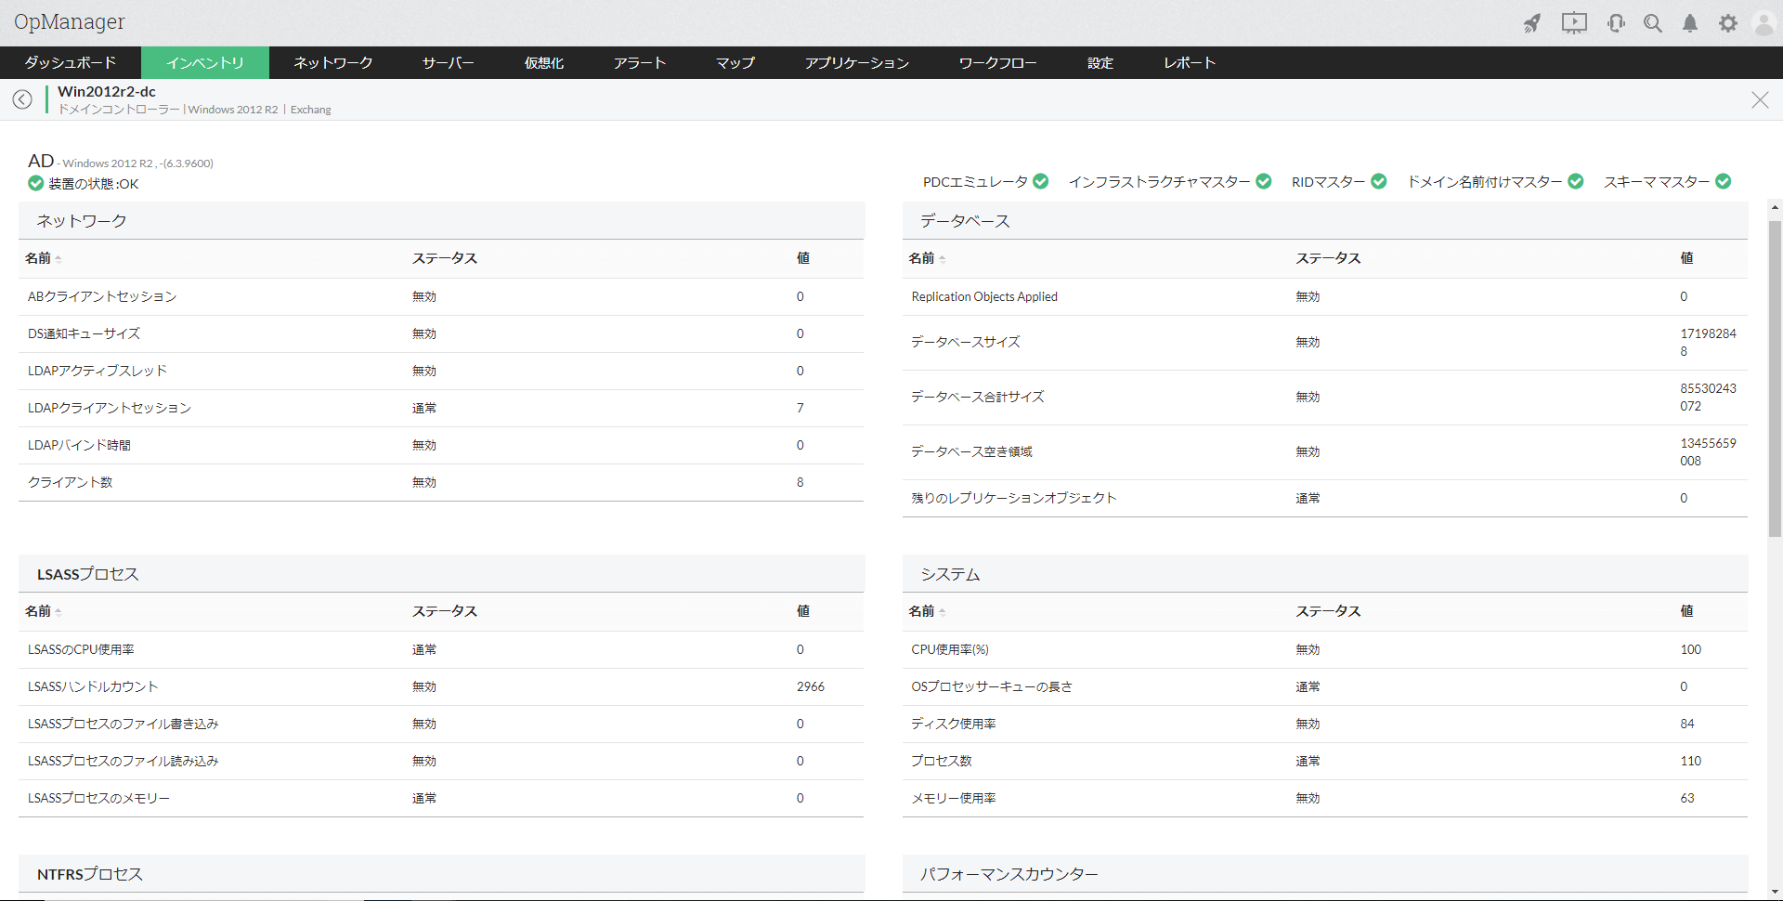
Task: Select the インベントリ tab
Action: pyautogui.click(x=205, y=62)
